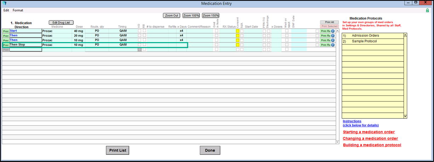Viewport: 434px width, 162px height.
Task: Click the info icon on the Start row
Action: coord(333,31)
